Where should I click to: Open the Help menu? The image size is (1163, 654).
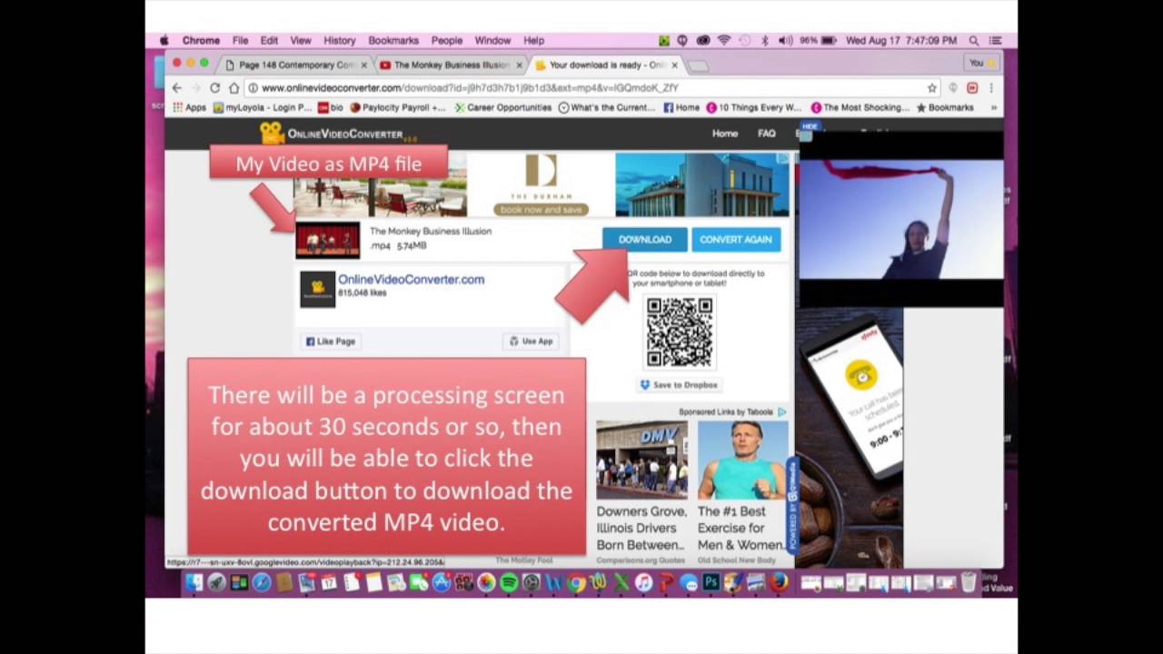tap(533, 41)
